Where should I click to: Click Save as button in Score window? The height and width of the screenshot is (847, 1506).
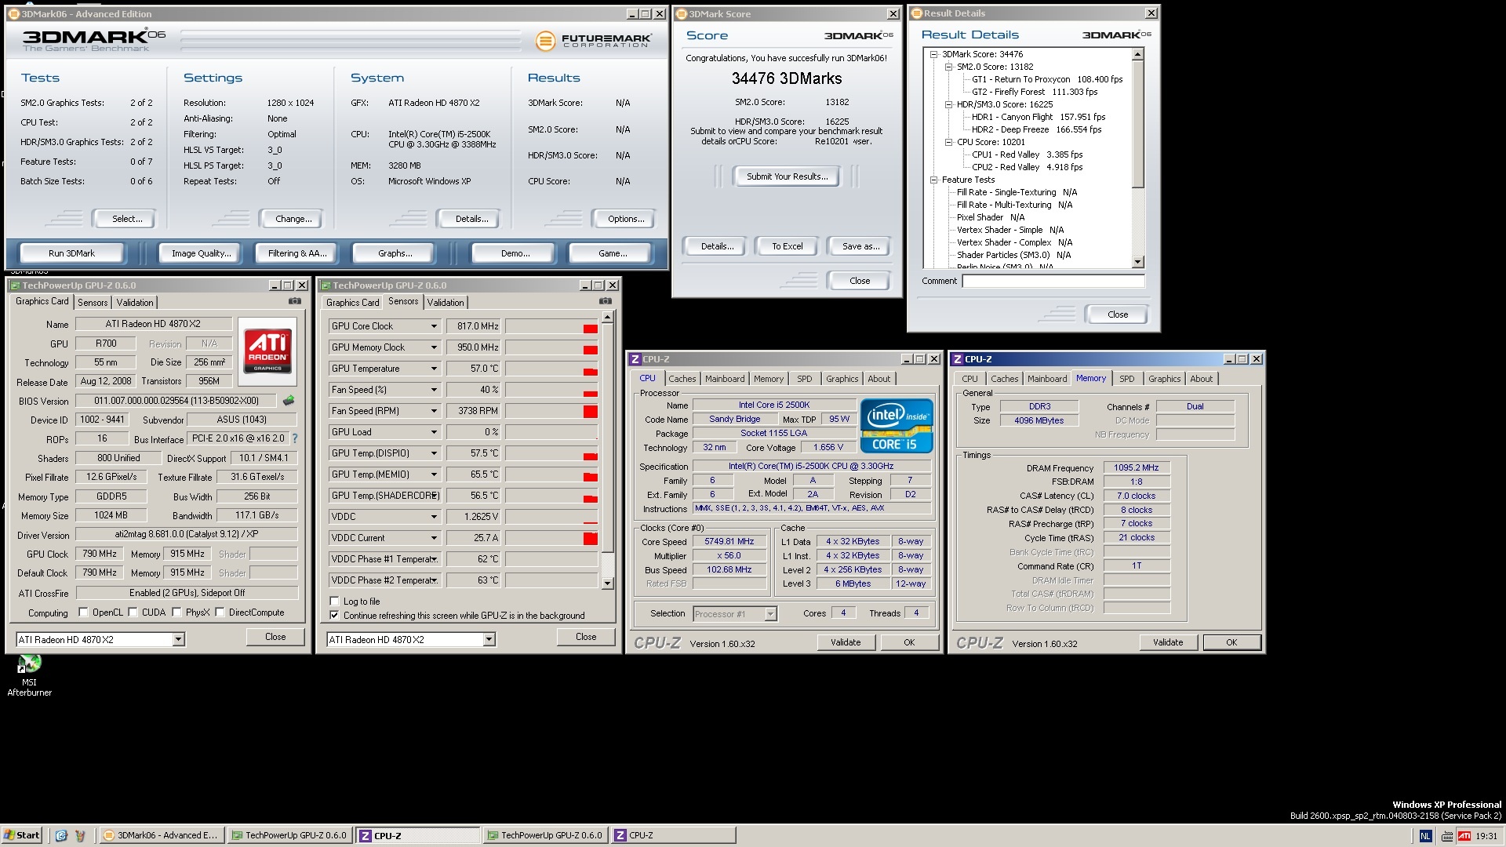pos(860,246)
